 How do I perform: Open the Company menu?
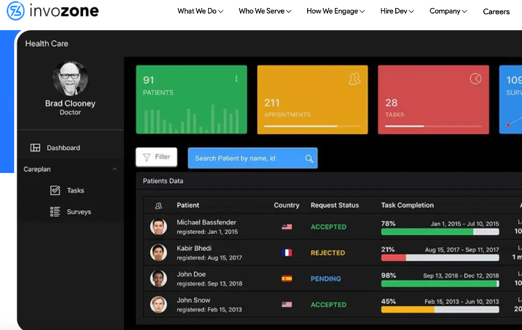pyautogui.click(x=448, y=11)
